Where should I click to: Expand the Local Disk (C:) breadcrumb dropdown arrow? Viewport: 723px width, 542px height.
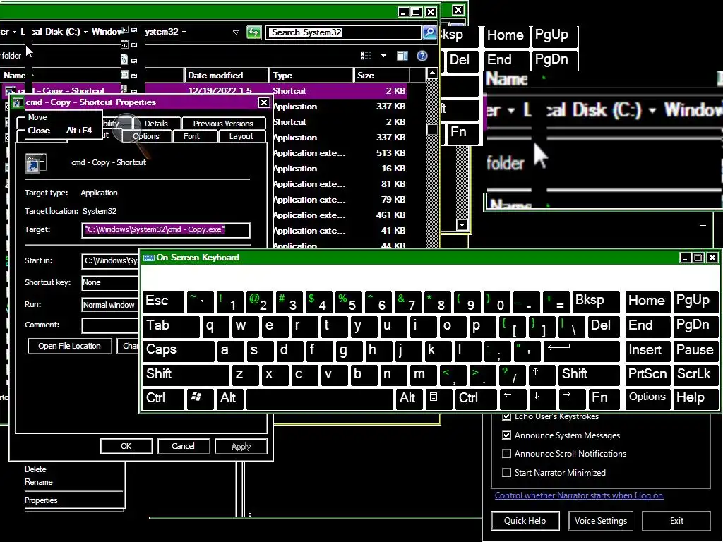tap(85, 32)
